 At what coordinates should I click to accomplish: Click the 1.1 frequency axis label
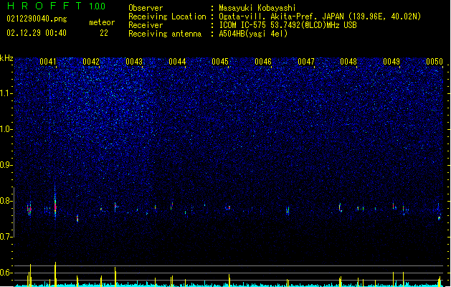(6, 93)
